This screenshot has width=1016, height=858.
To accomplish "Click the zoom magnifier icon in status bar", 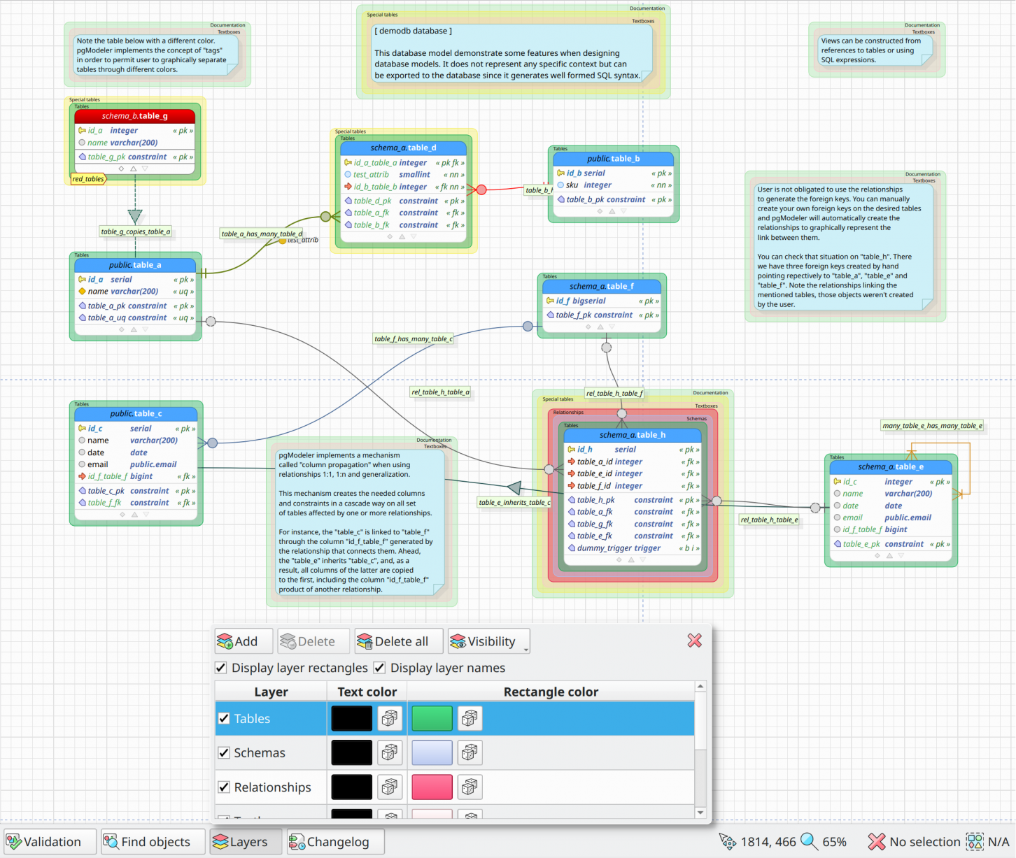I will tap(809, 841).
